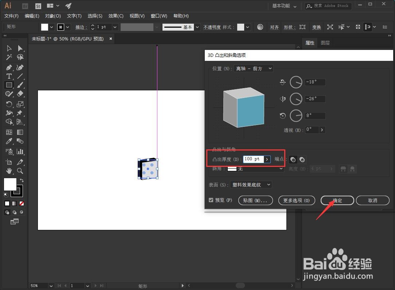The image size is (395, 290).
Task: Click the 贴图(M)... button
Action: (255, 200)
